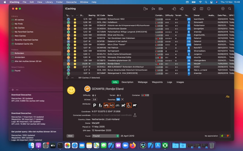Click the search magnifier icon
Screen dimensions: 243x151
point(230,9)
